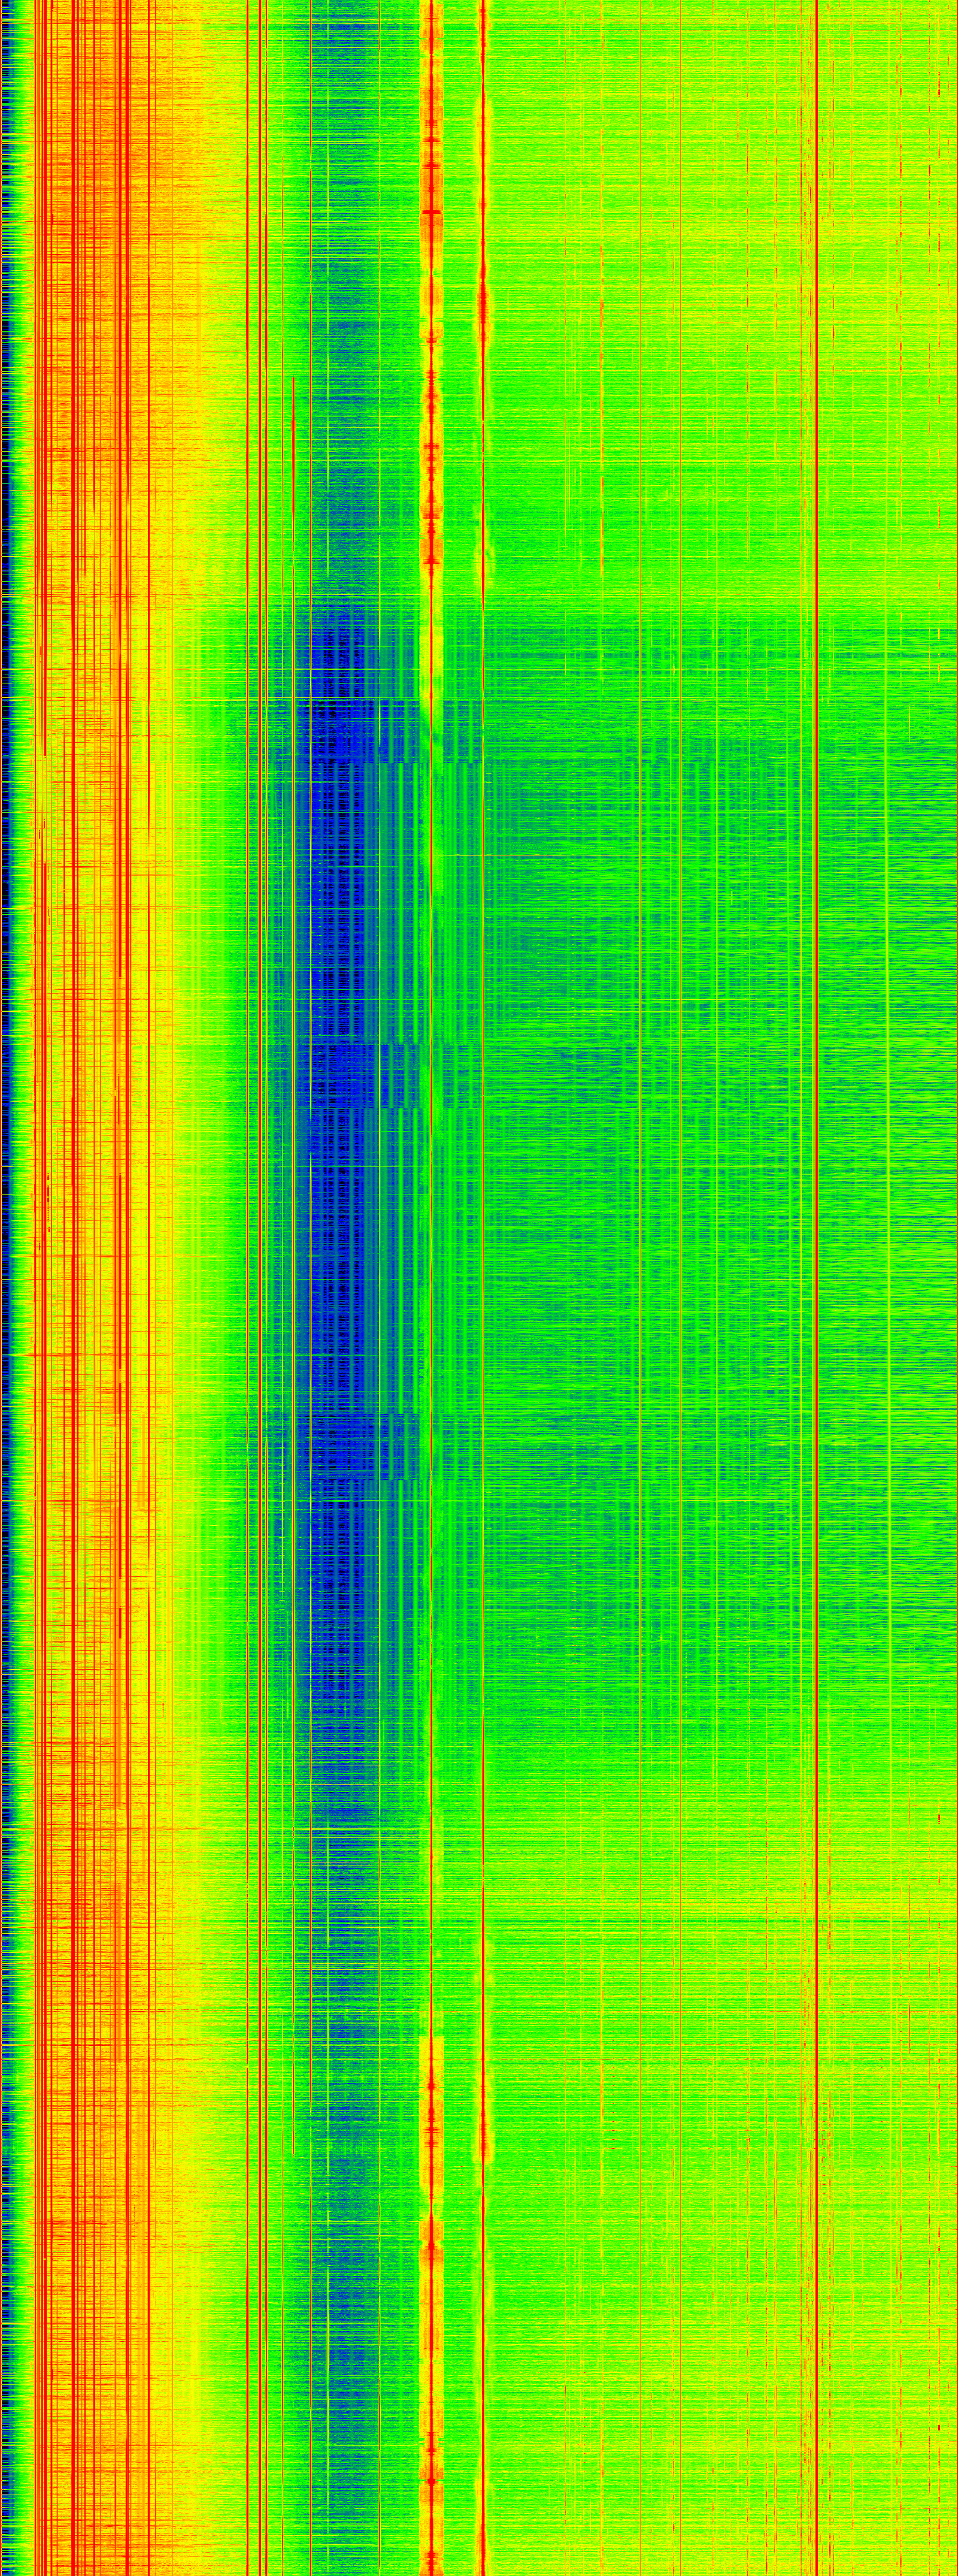The width and height of the screenshot is (958, 2576).
Task: Click the red horizontal crossbar on the wide signal band
Action: [432, 212]
